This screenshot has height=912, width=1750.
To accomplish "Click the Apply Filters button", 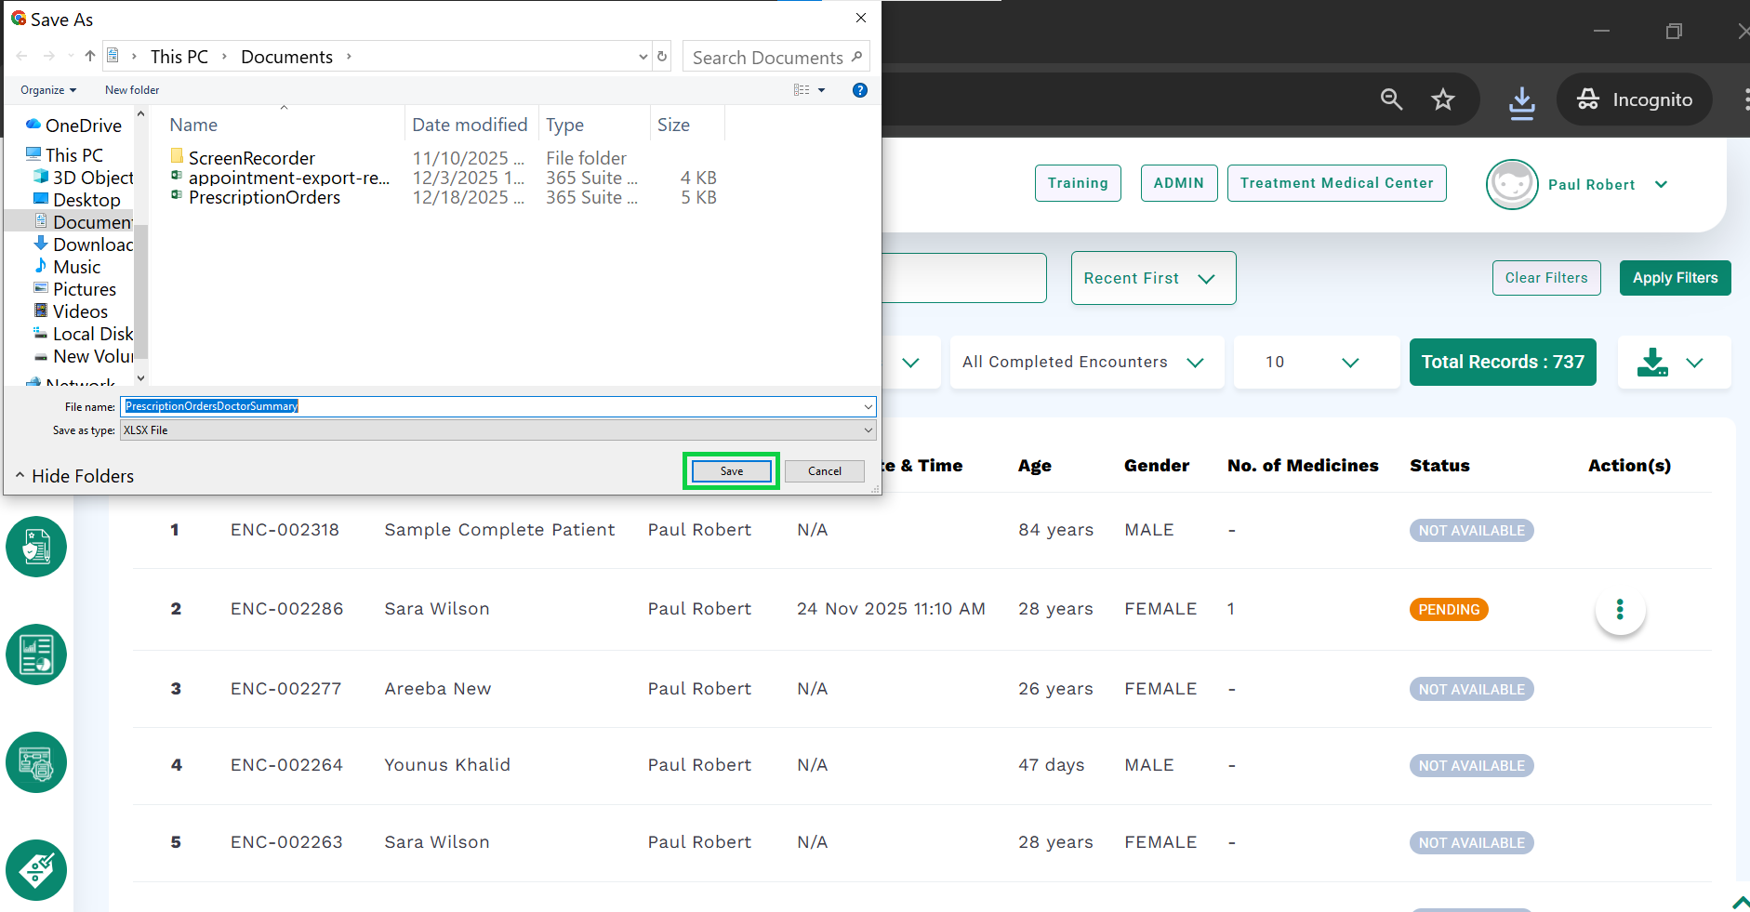I will click(x=1675, y=278).
